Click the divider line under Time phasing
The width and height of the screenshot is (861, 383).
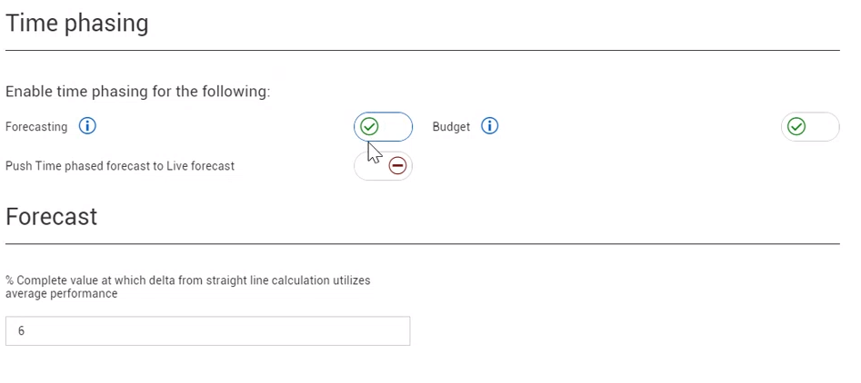coord(422,50)
